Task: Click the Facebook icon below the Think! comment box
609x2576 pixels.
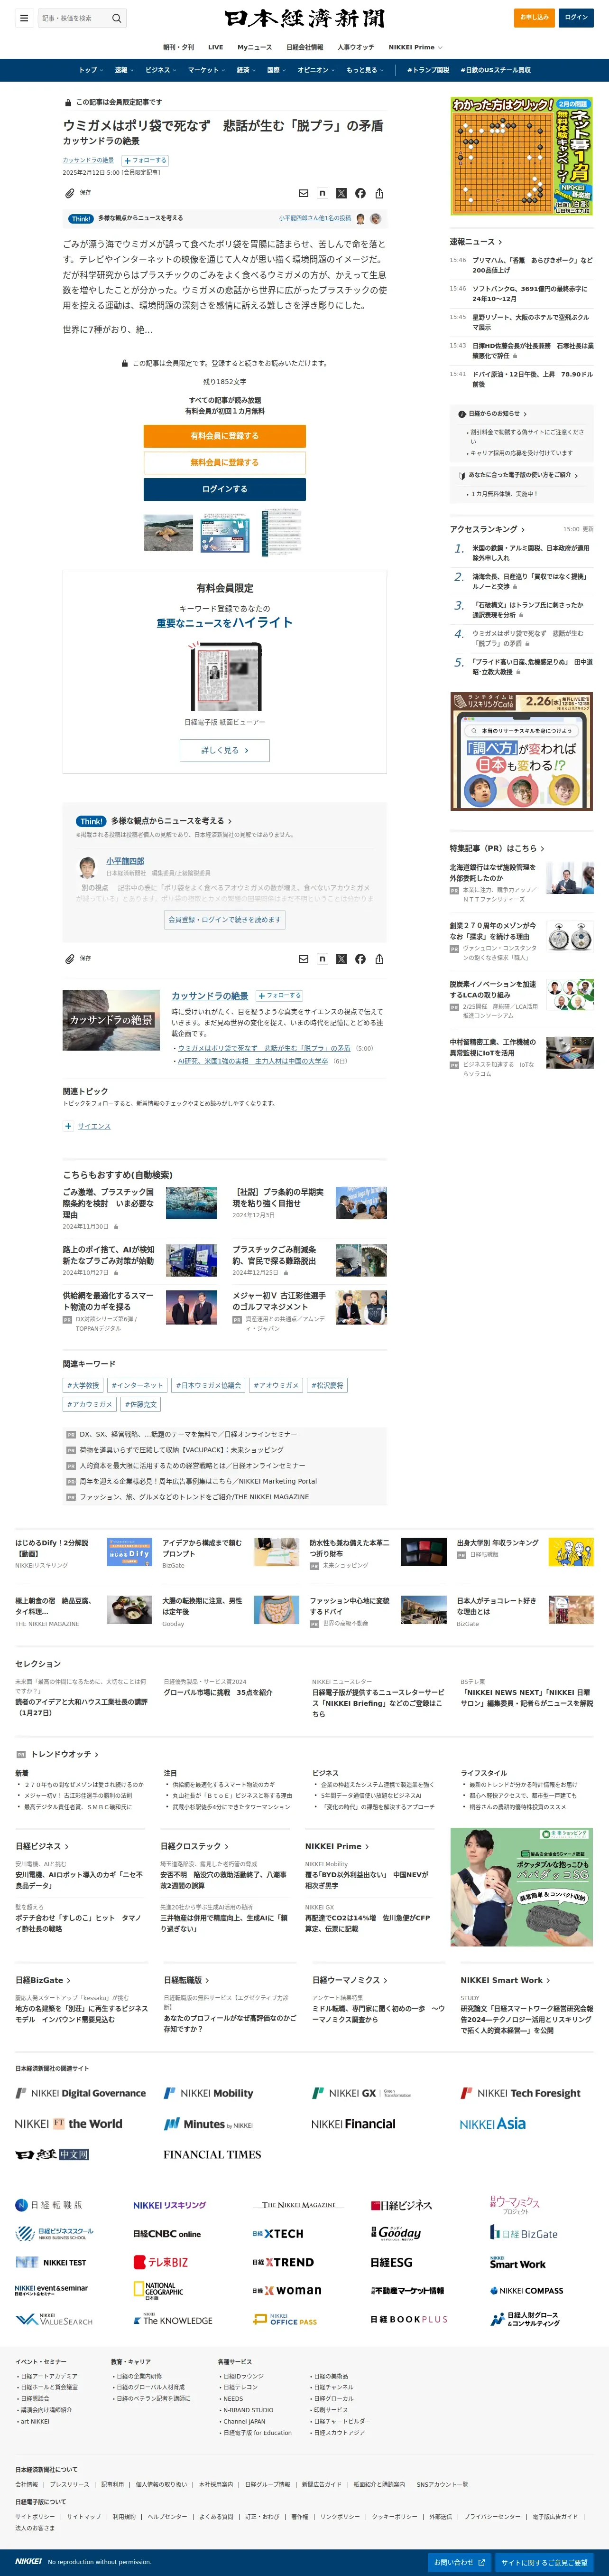Action: tap(360, 958)
